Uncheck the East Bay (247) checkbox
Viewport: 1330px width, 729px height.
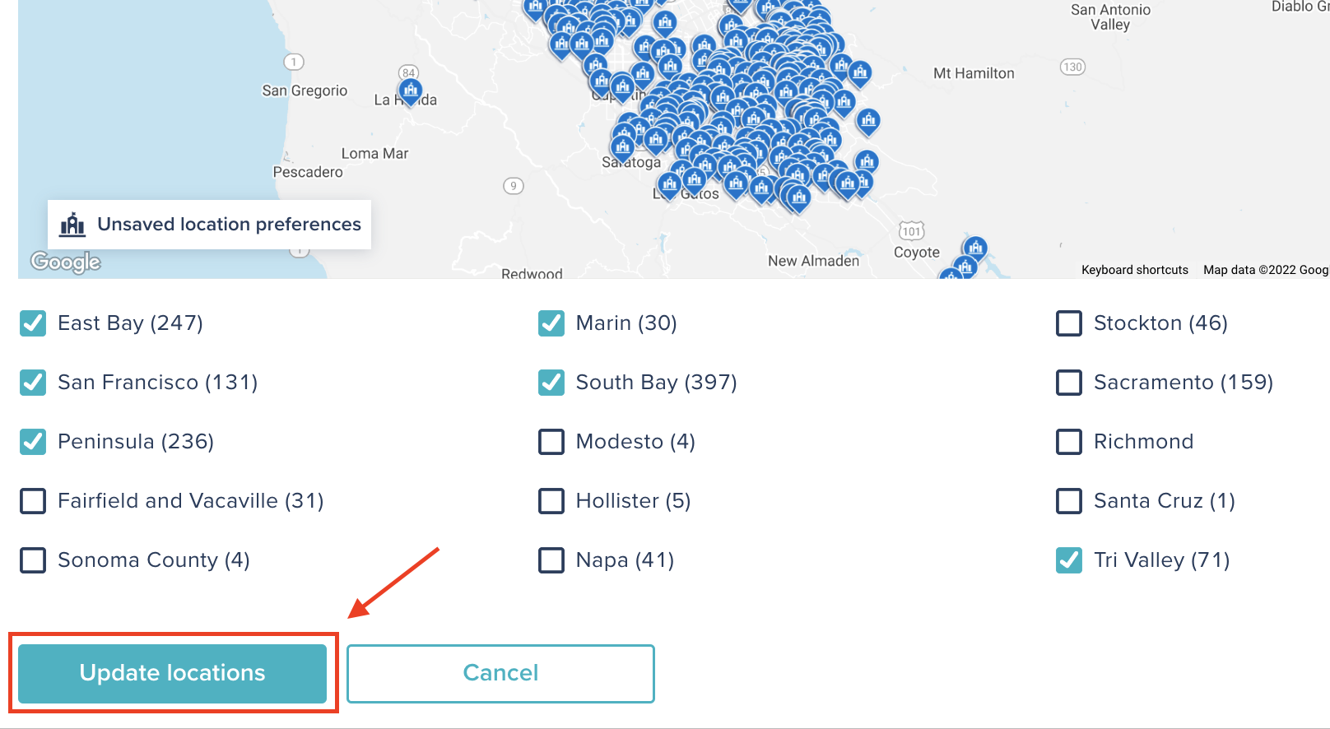[33, 323]
